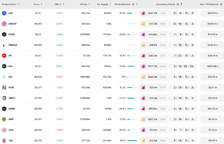This screenshot has height=144, width=224.
Task: Click the red cliff unlock icon in DYDX row
Action: click(x=143, y=35)
